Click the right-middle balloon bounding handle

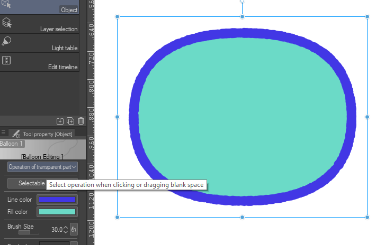pyautogui.click(x=367, y=117)
